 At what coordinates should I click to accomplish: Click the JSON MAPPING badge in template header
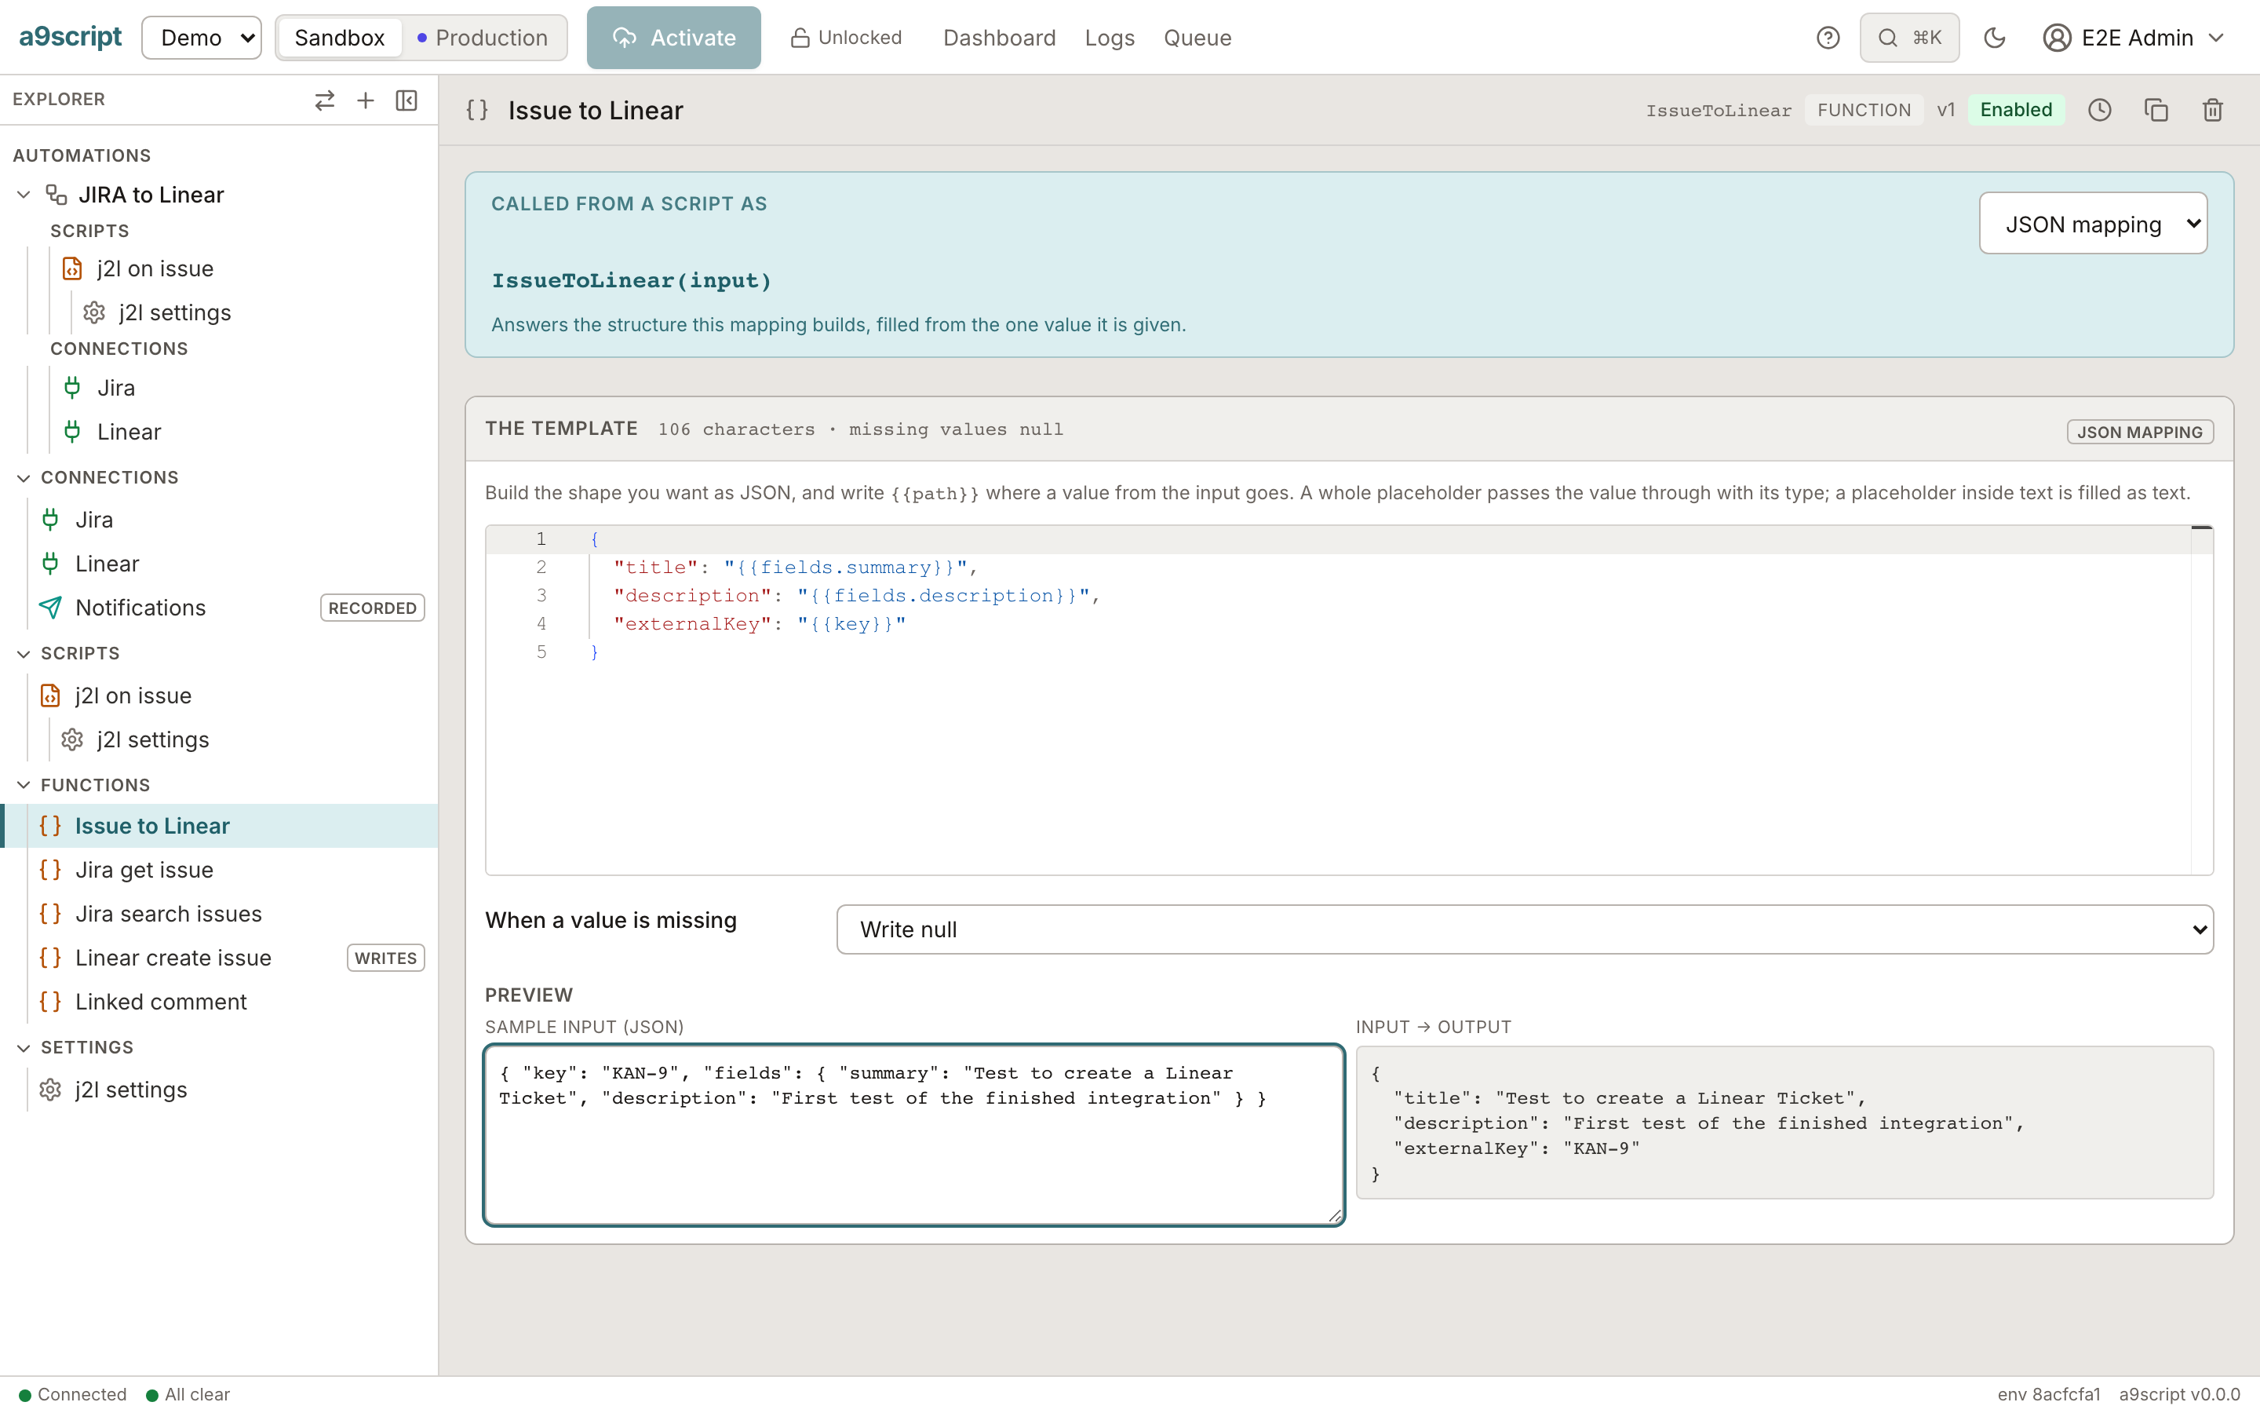[x=2139, y=432]
